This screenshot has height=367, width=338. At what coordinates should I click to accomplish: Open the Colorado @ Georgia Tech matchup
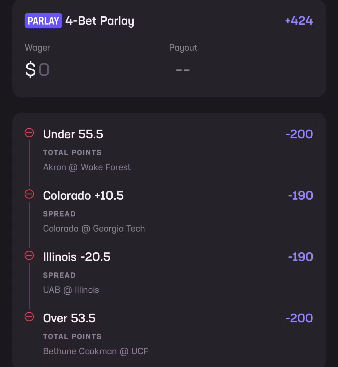[x=94, y=229]
